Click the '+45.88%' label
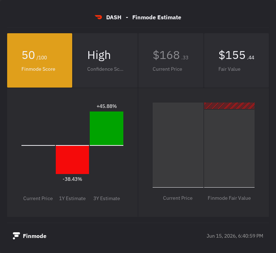Viewport: 276px width, 253px height. pos(107,106)
